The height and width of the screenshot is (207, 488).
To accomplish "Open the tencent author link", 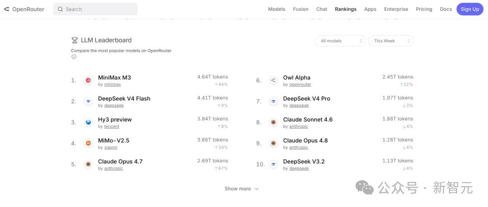I will (112, 126).
